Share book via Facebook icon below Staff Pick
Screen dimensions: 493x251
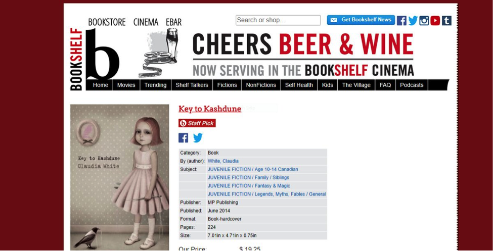pyautogui.click(x=184, y=138)
